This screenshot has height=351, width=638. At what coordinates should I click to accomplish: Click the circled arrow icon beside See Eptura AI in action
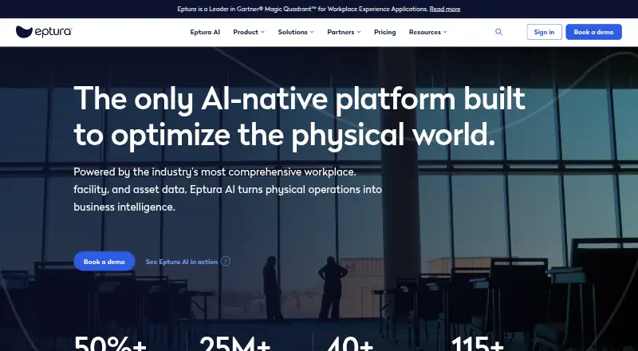point(226,262)
